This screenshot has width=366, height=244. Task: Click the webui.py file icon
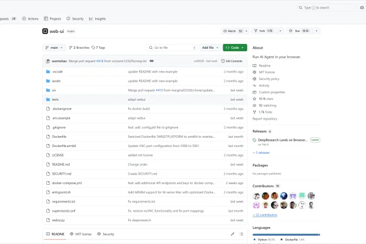click(x=48, y=220)
